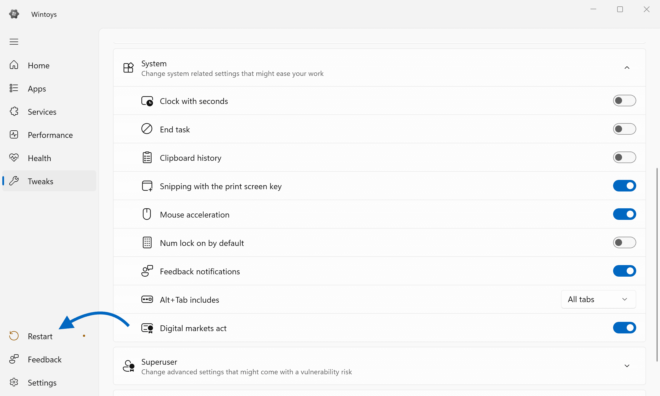
Task: Click the Home house icon
Action: pos(14,65)
